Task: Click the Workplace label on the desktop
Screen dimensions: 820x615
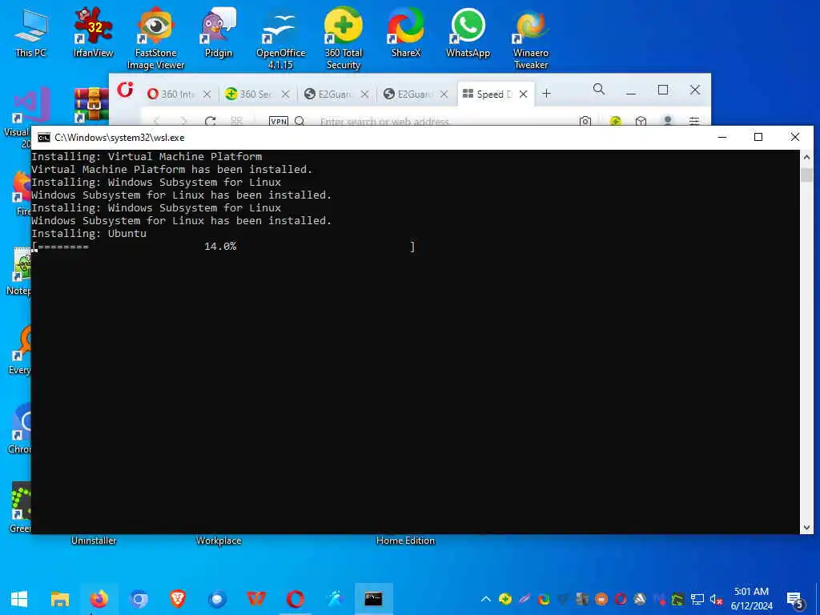Action: click(219, 541)
